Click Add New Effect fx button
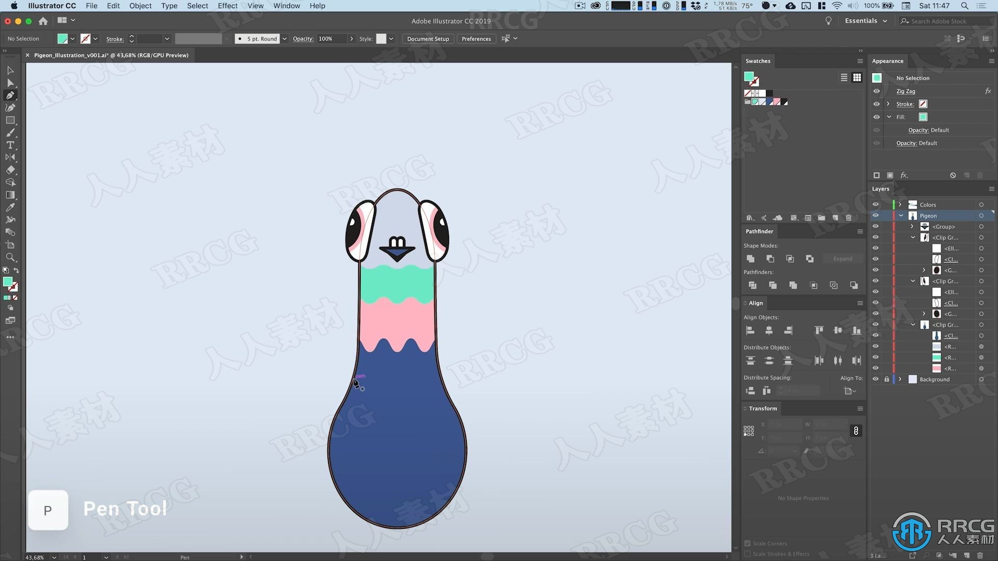Screen dimensions: 998x561 point(904,175)
